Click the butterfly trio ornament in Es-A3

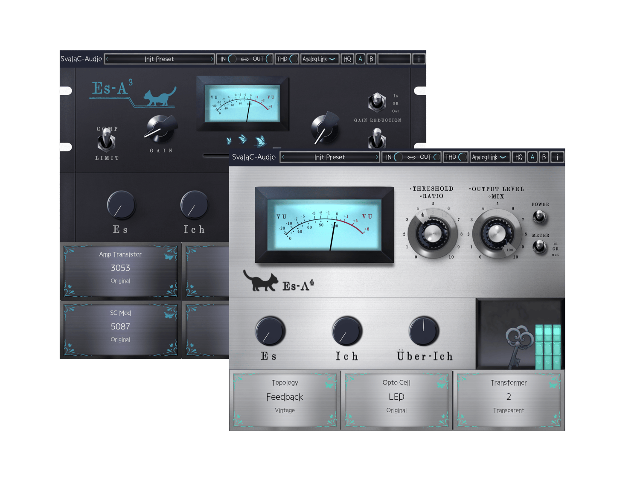tap(247, 140)
